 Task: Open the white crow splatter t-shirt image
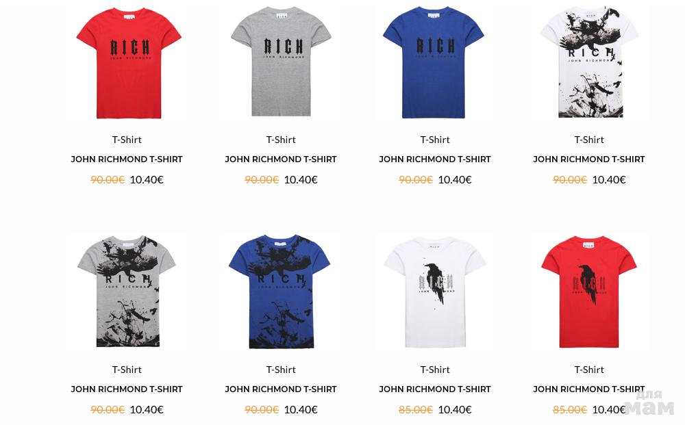pyautogui.click(x=589, y=62)
